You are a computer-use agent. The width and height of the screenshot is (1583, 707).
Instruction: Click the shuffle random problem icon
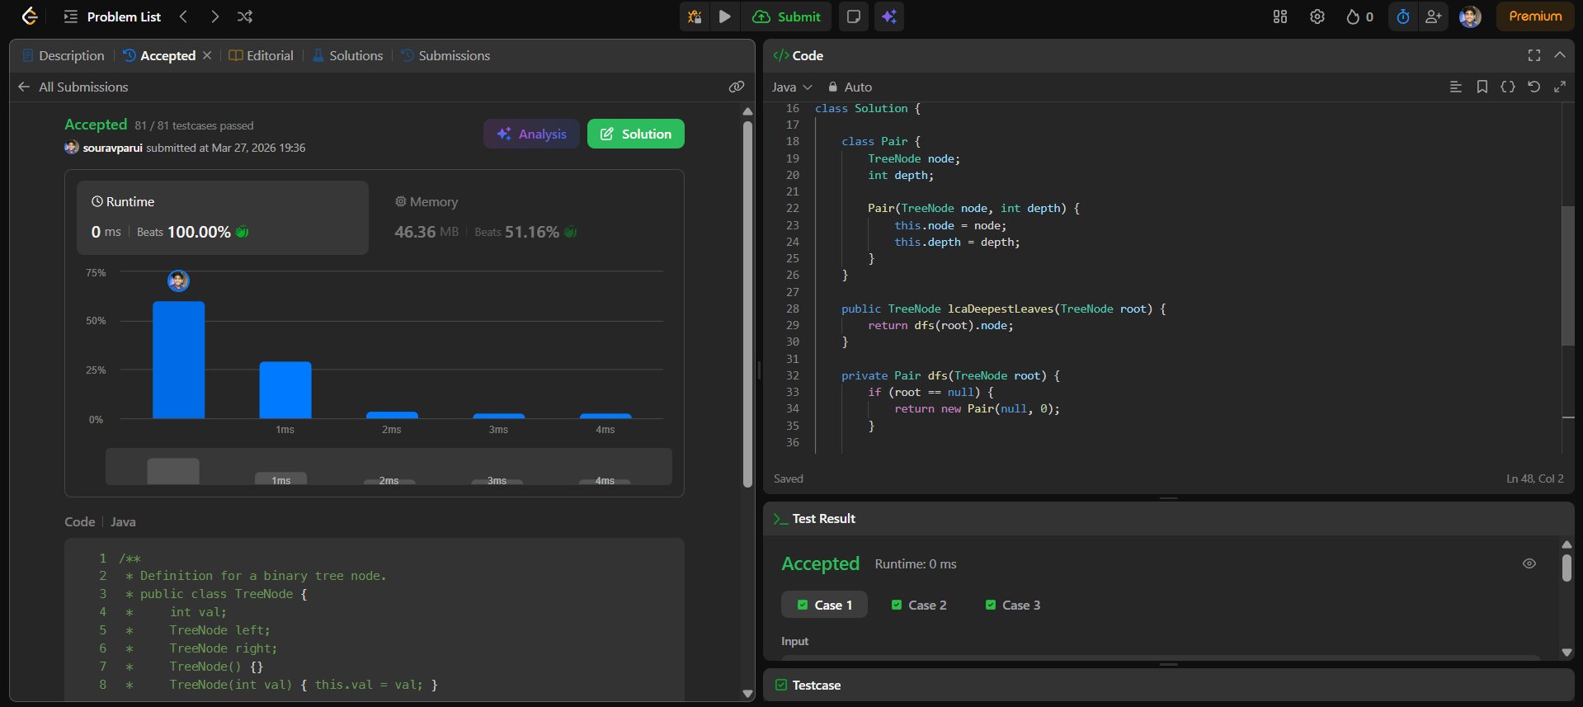245,16
